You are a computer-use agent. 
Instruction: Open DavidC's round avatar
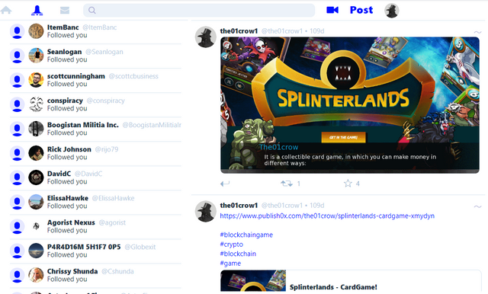36,177
